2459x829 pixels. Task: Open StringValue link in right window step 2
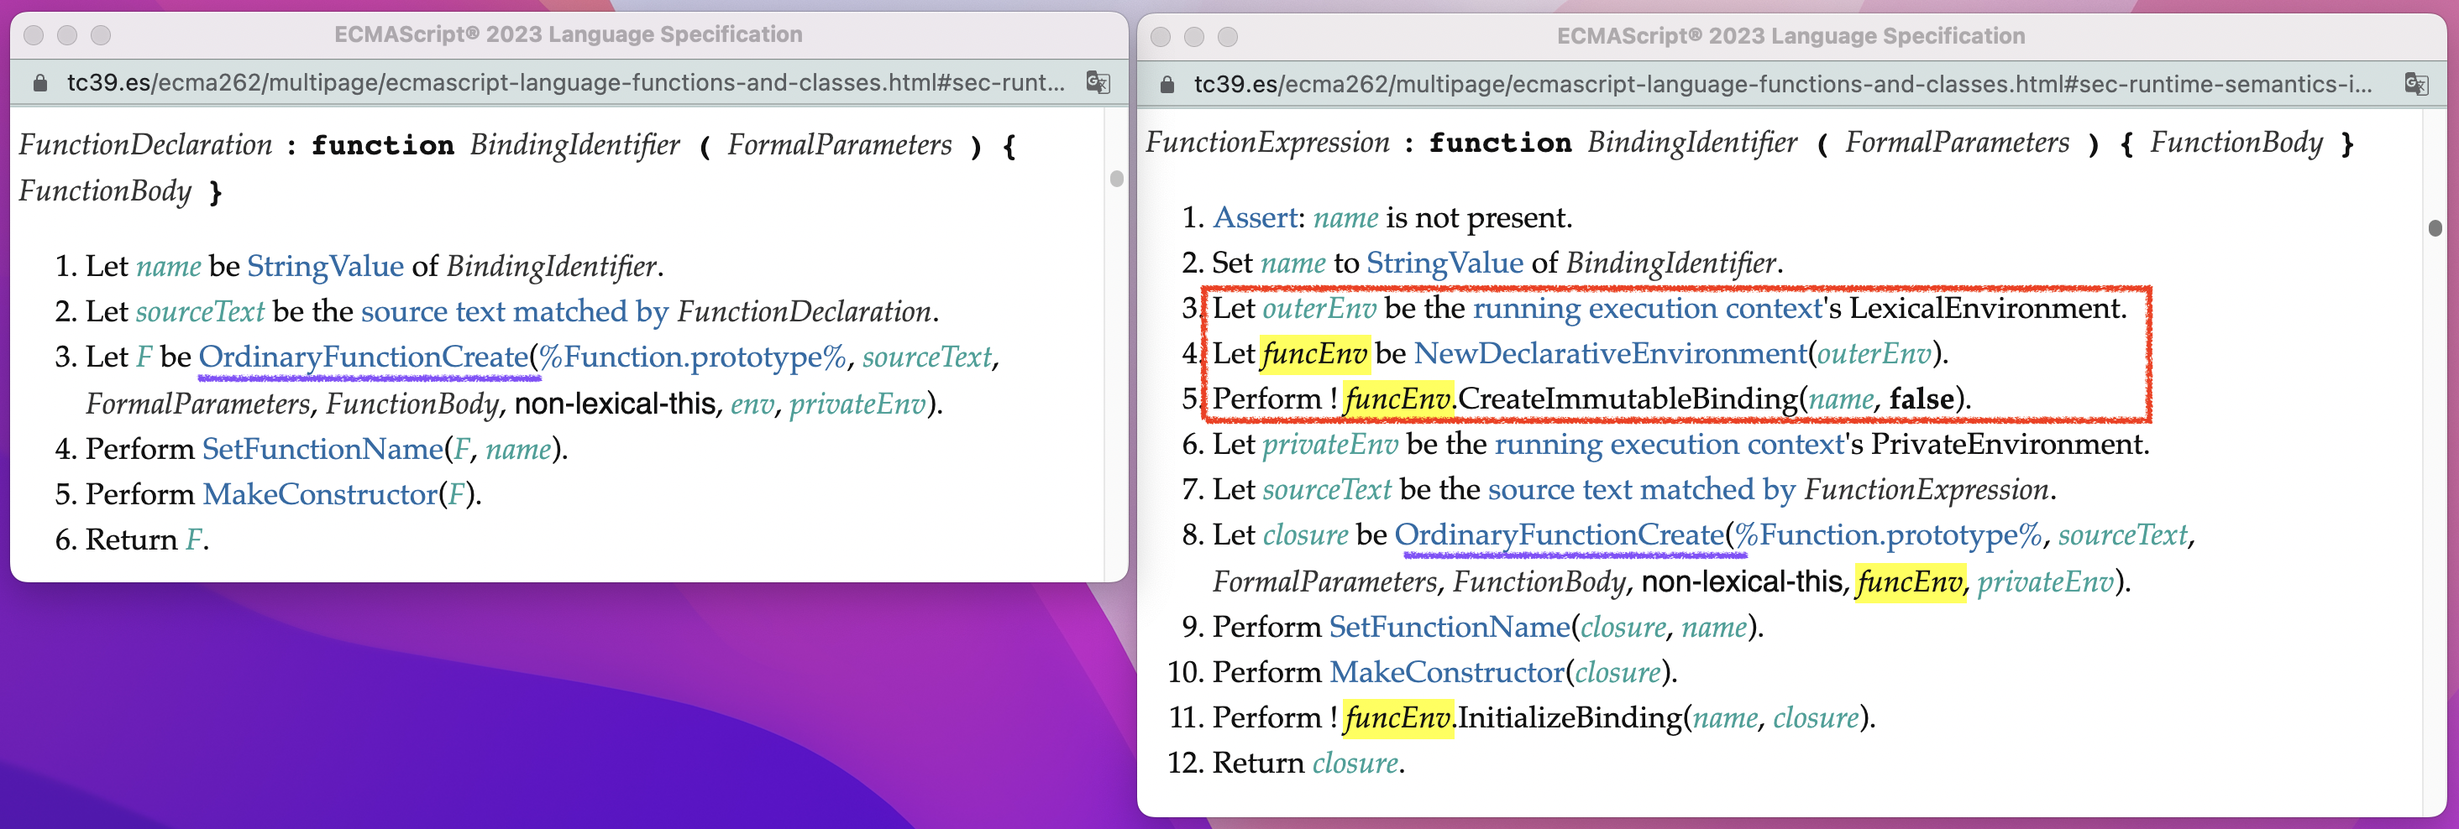1445,263
